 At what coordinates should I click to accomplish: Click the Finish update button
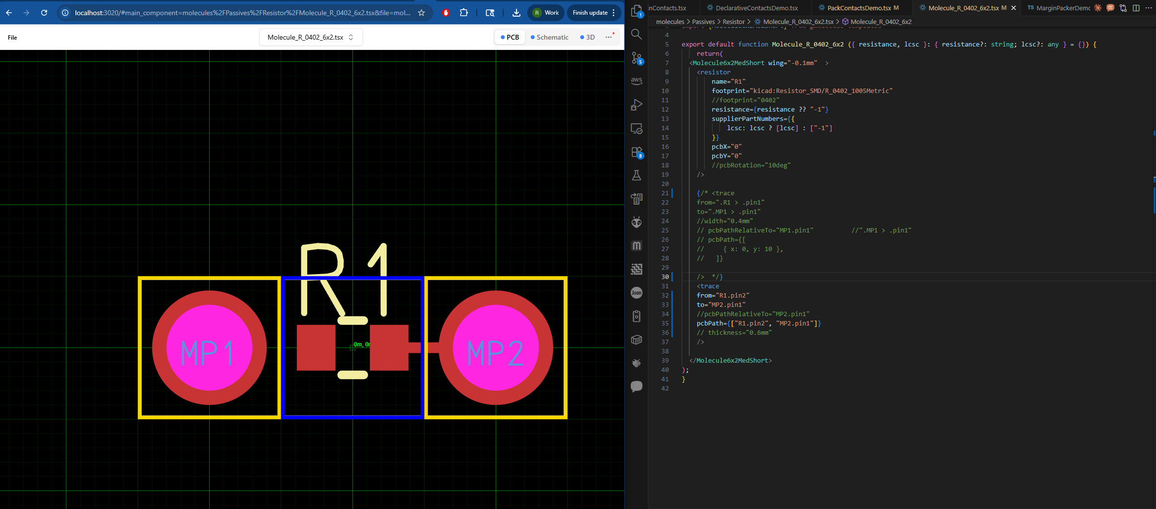(590, 13)
